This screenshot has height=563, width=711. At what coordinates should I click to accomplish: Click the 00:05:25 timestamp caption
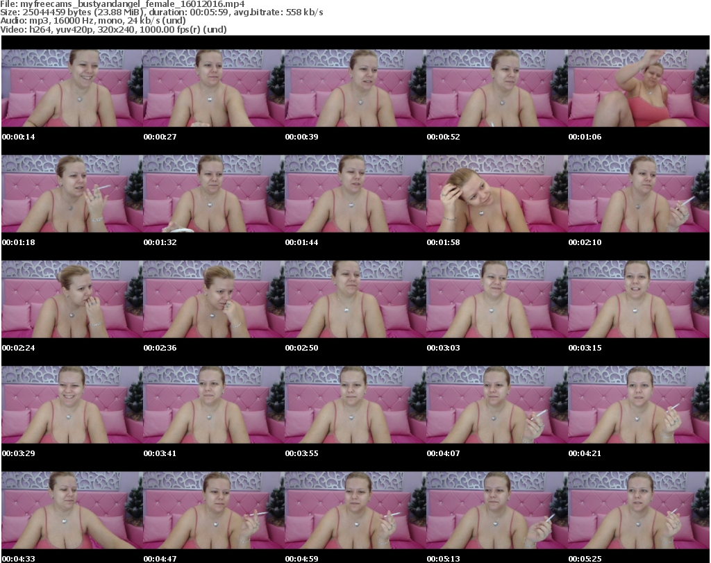point(585,559)
